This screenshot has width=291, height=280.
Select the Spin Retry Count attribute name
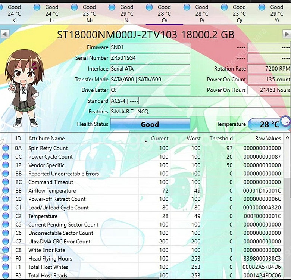[48, 148]
